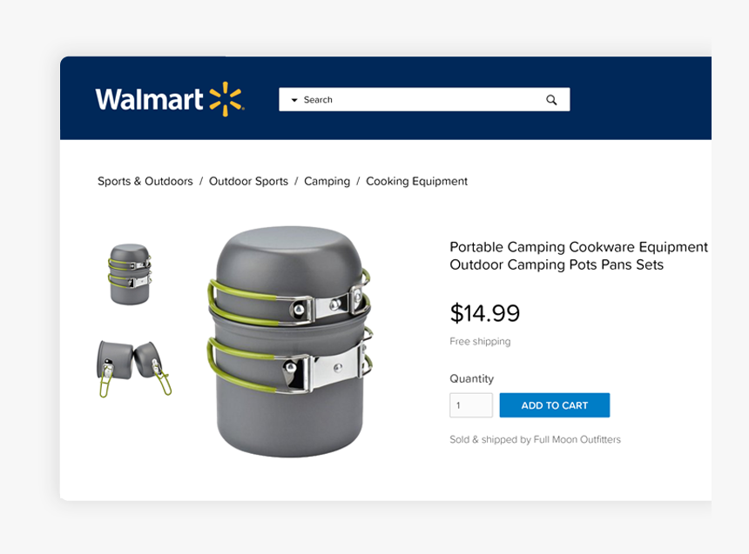The width and height of the screenshot is (749, 554).
Task: Click the Quantity input field
Action: 470,404
